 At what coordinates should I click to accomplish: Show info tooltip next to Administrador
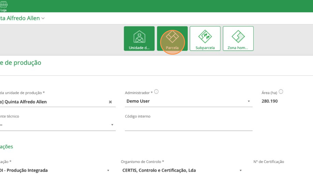tap(156, 92)
